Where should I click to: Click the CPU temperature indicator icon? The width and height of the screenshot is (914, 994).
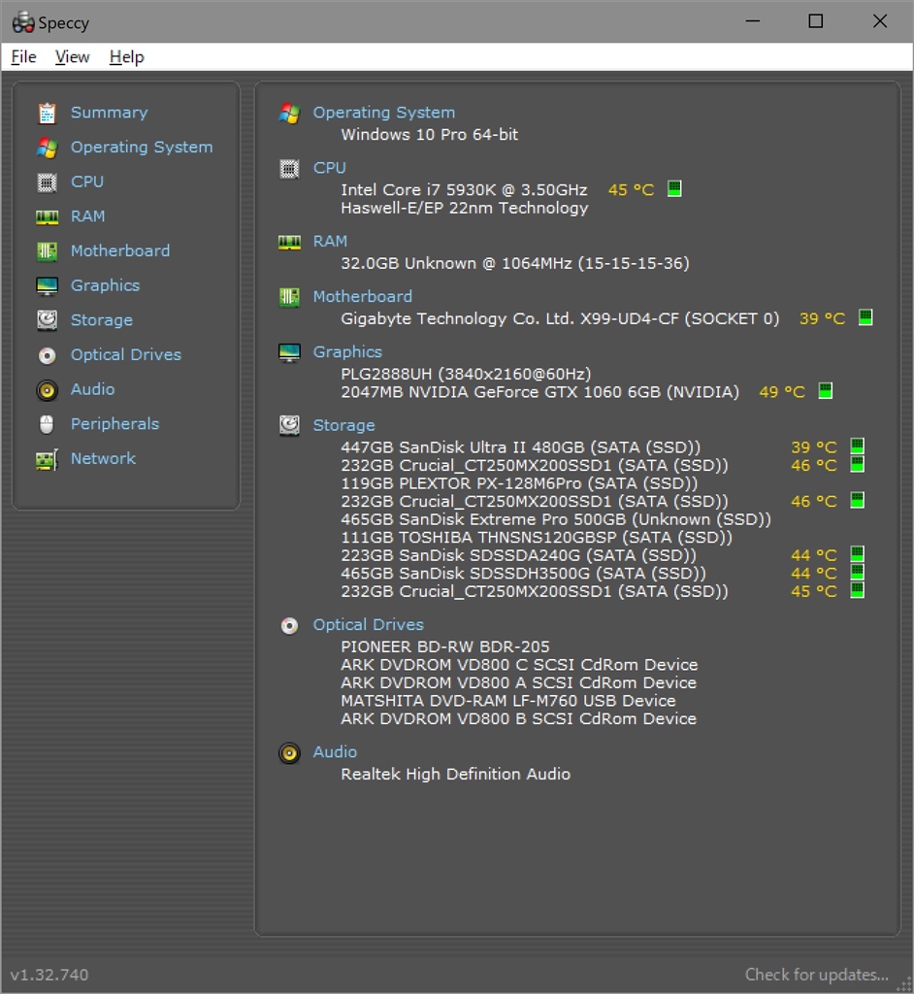click(x=674, y=188)
